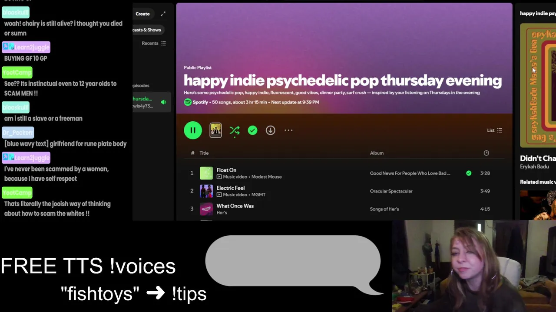Image resolution: width=556 pixels, height=312 pixels.
Task: Open the Erykah Badu artist link
Action: pos(534,167)
